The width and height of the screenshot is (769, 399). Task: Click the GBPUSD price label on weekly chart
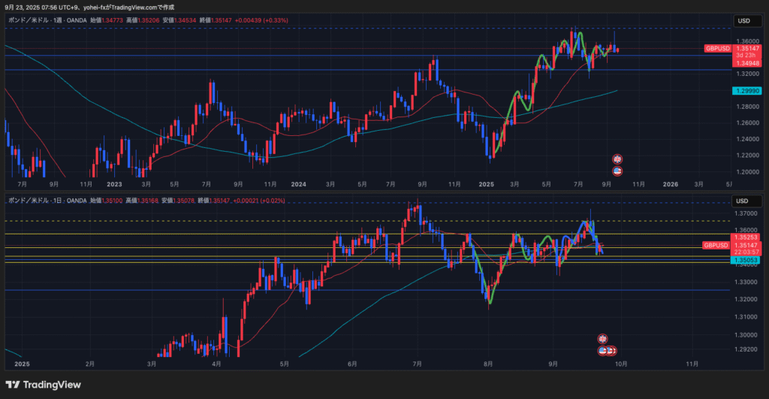[x=717, y=48]
